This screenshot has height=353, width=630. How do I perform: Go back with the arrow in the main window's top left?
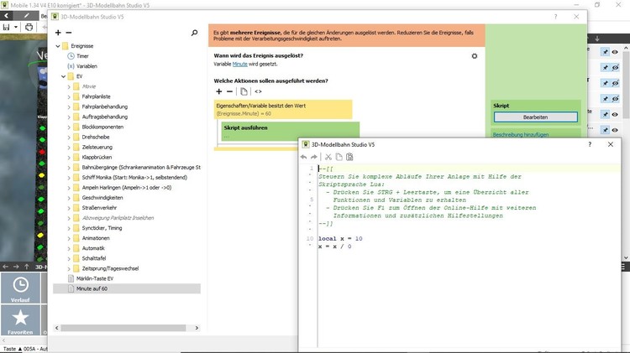(x=7, y=16)
